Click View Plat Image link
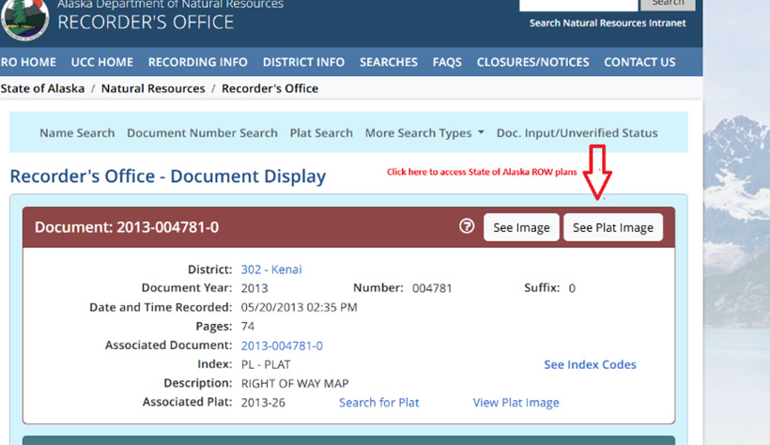 [x=516, y=403]
